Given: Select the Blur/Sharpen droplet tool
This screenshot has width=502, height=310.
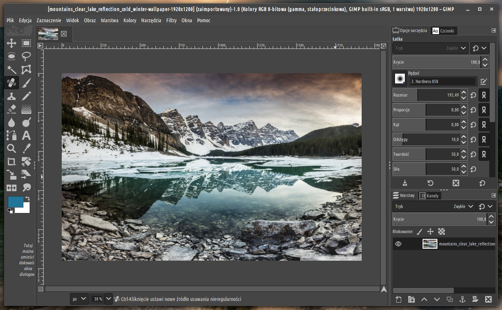Looking at the screenshot, I should pyautogui.click(x=12, y=122).
